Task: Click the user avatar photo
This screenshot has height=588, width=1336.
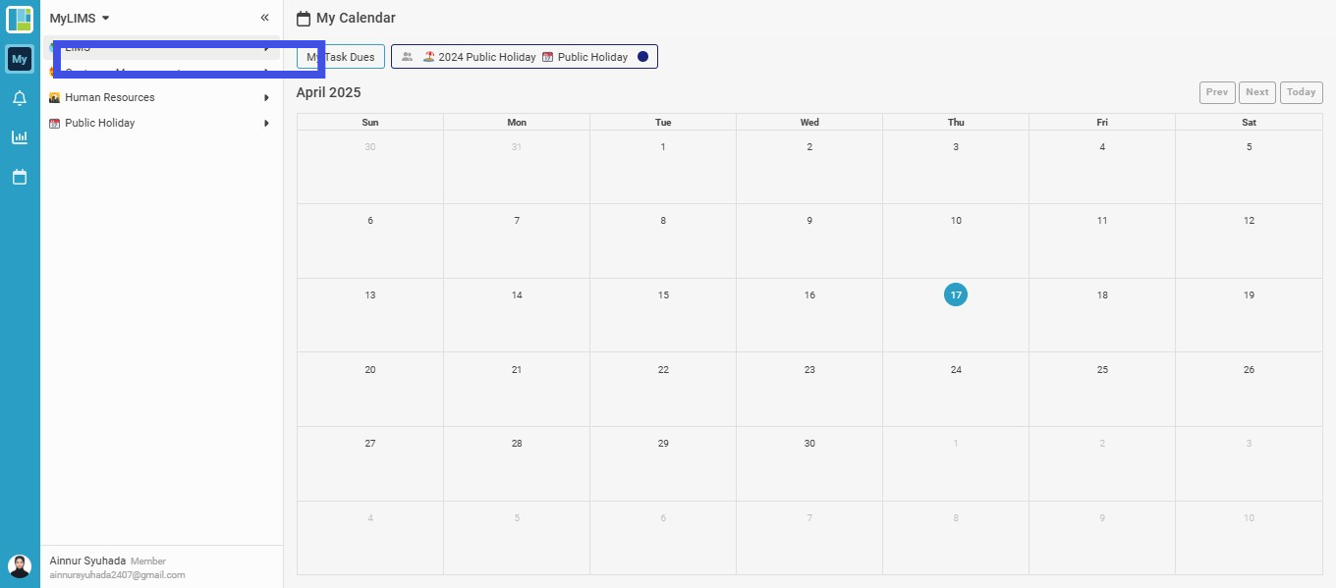Action: click(20, 566)
